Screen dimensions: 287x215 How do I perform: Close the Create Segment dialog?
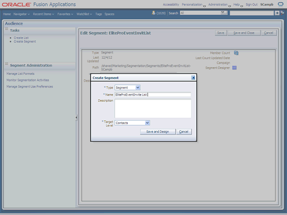(x=193, y=77)
